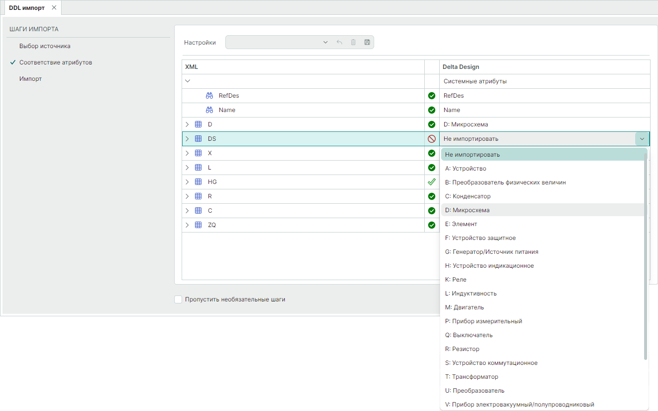Expand the HG tree row
This screenshot has width=658, height=411.
tap(187, 182)
